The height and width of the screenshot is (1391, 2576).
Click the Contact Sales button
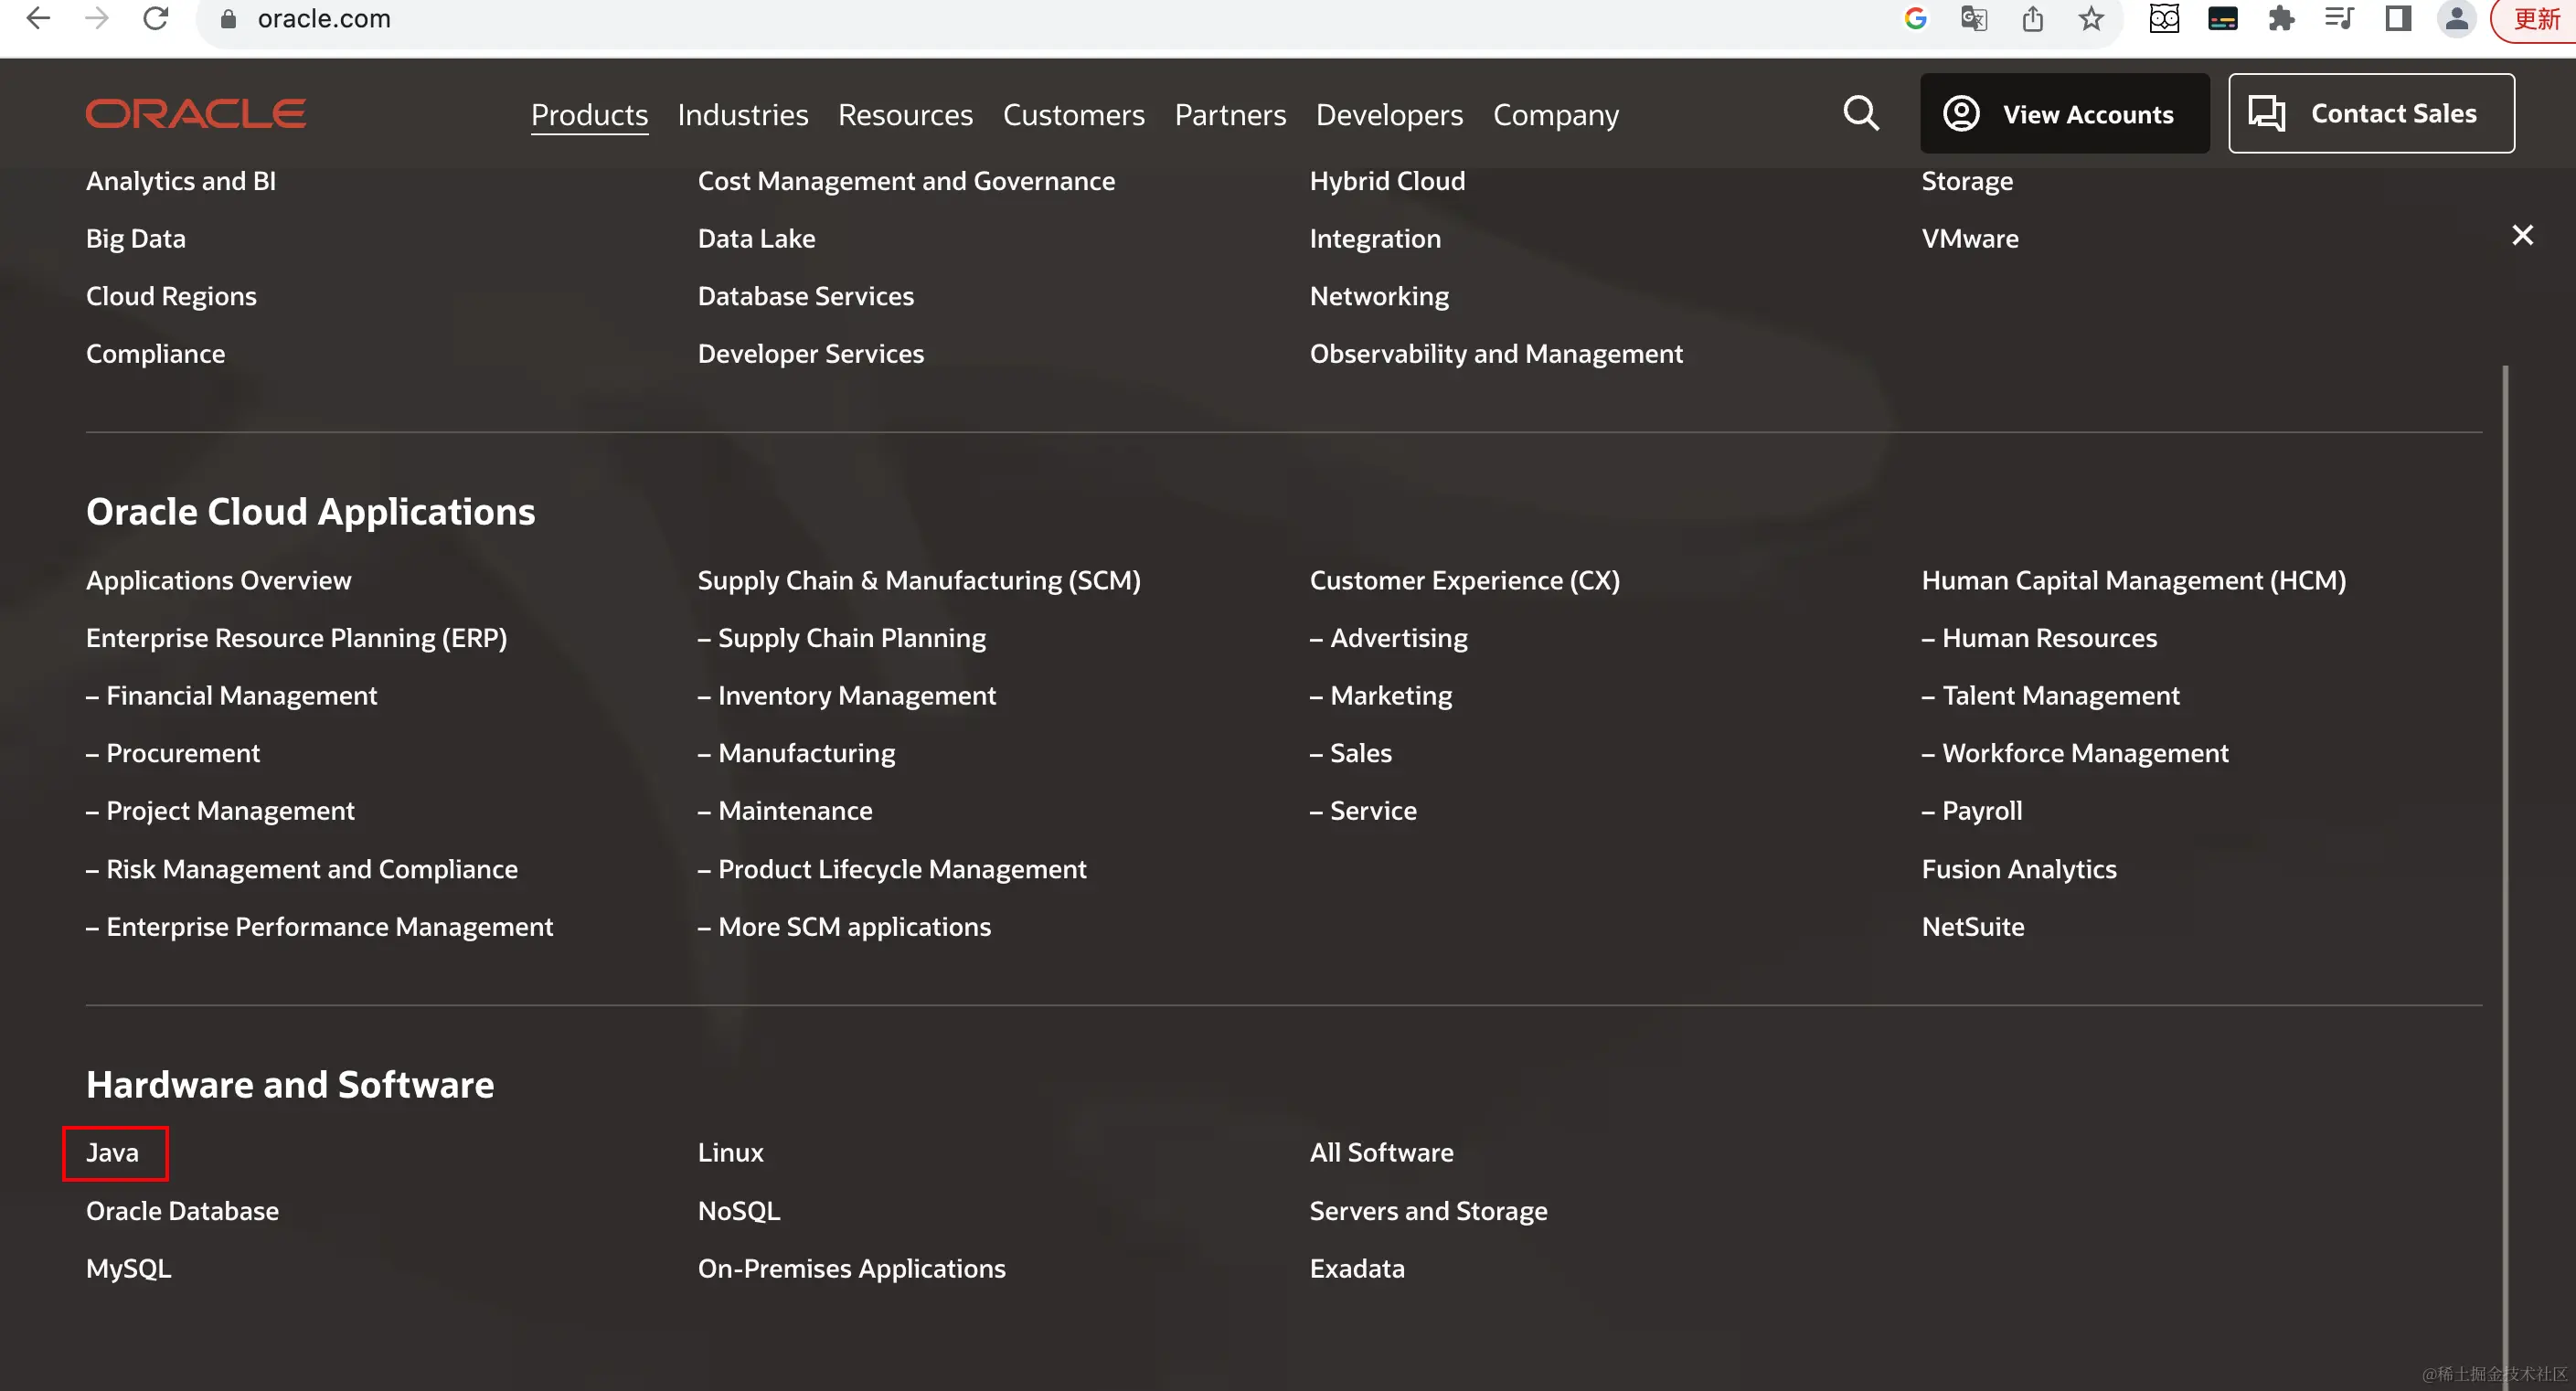tap(2370, 113)
